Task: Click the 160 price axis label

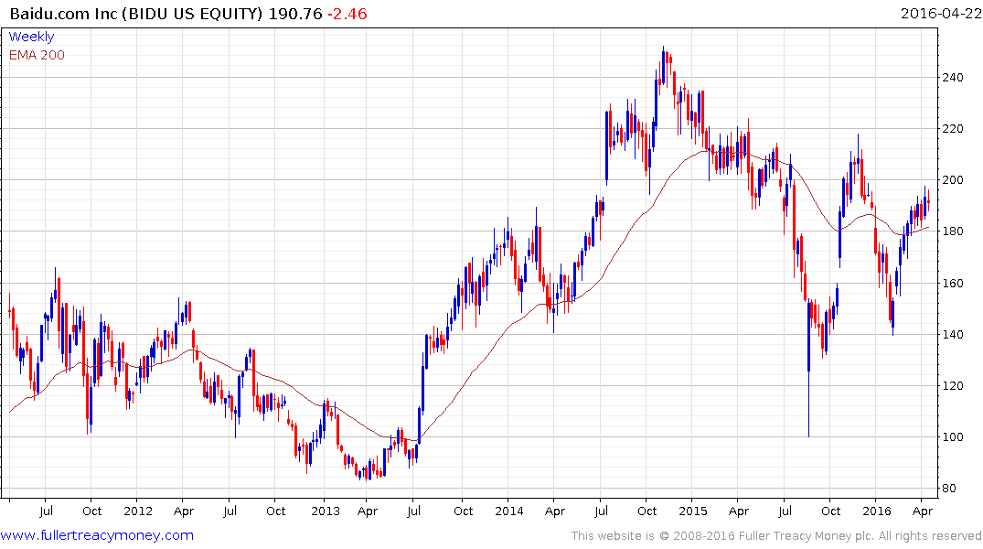Action: click(x=953, y=283)
